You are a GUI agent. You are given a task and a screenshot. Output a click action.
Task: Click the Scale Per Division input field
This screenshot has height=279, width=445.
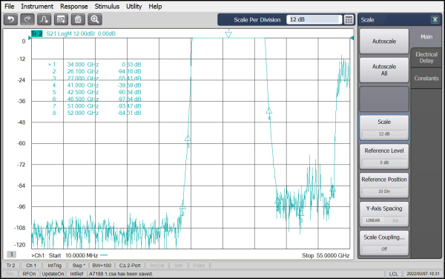[x=314, y=19]
